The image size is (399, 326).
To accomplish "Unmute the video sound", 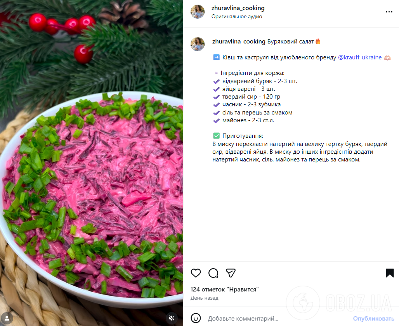I will point(172,318).
